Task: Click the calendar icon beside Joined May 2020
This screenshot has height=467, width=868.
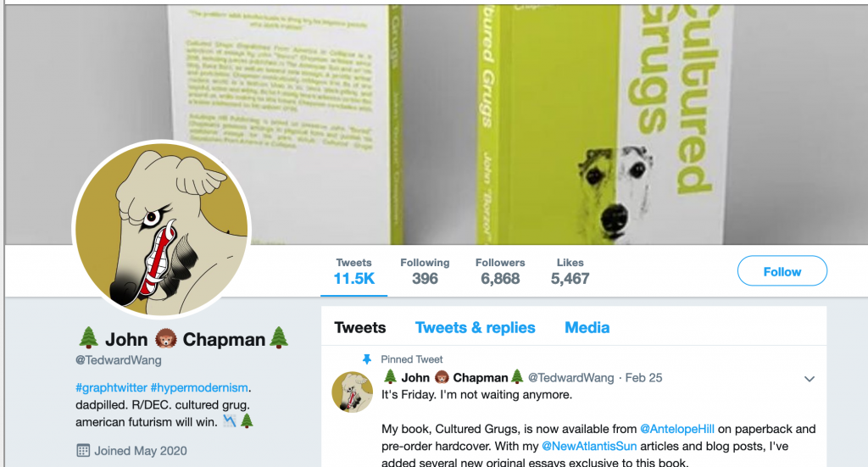Action: pos(83,450)
